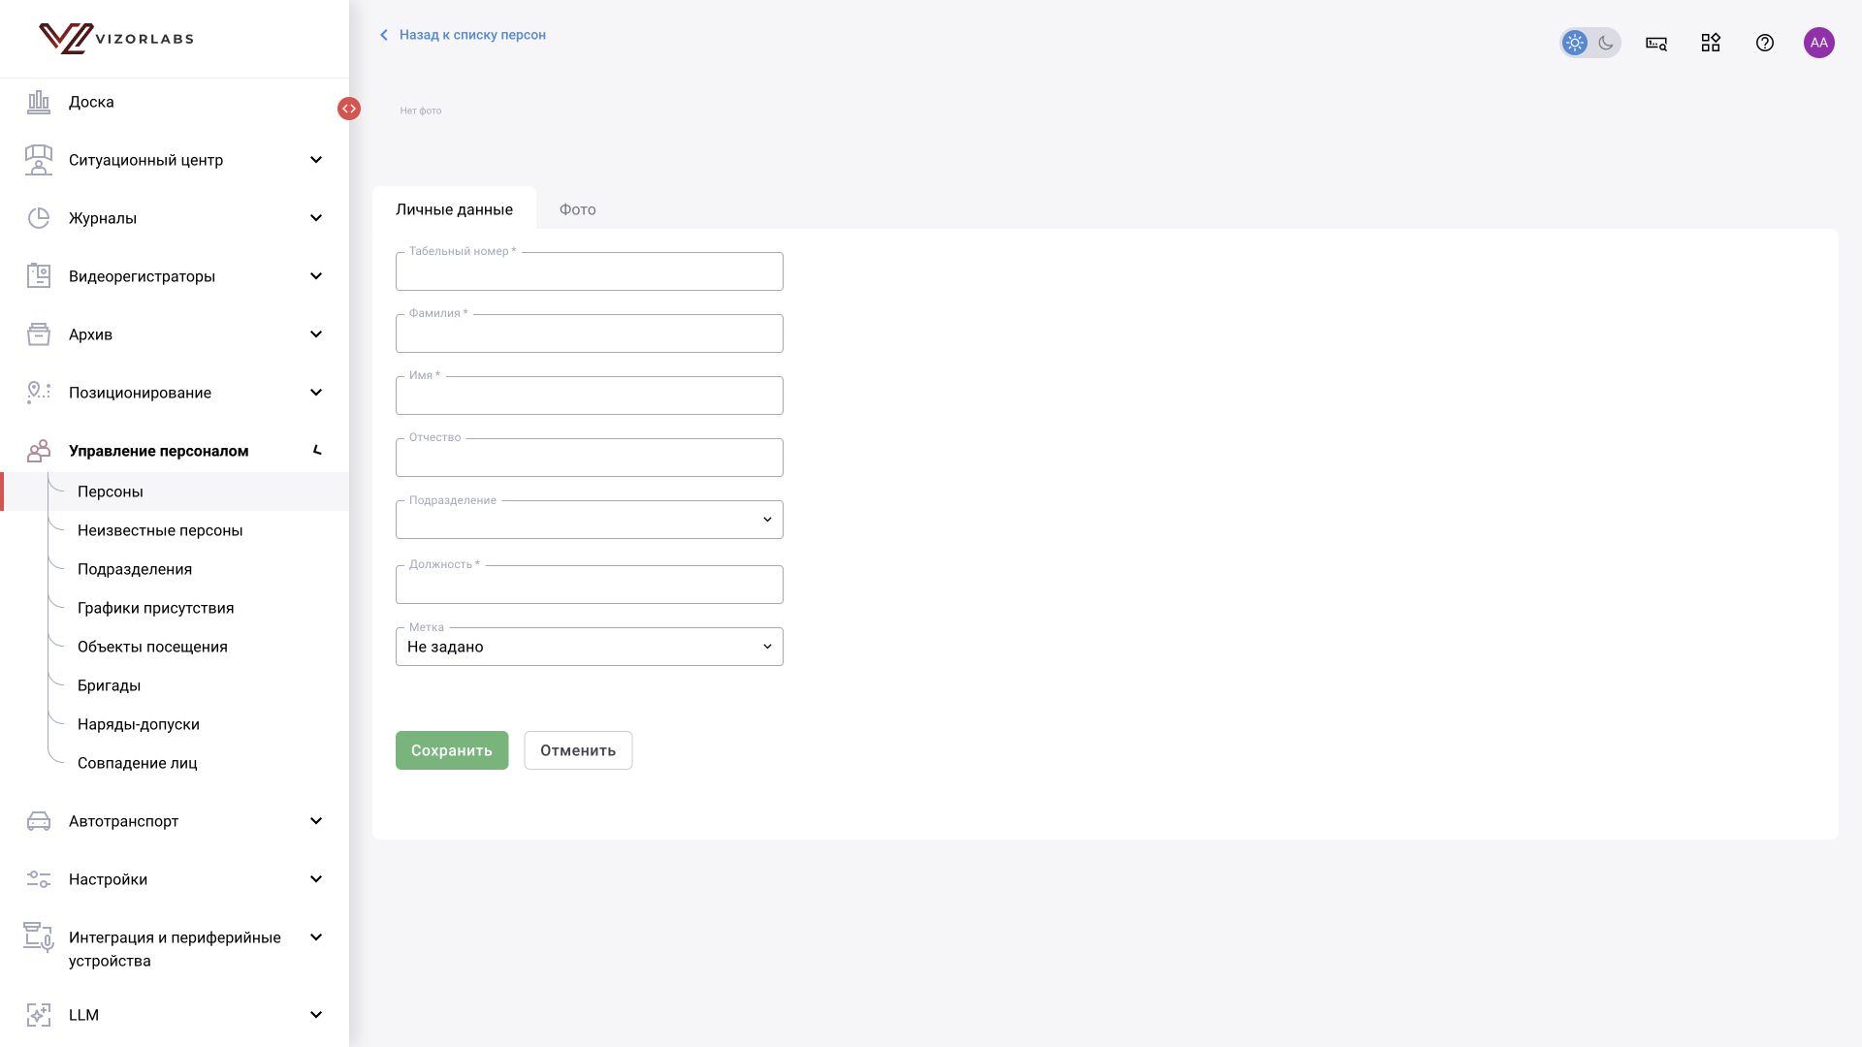
Task: Go back via Назад к списку персон
Action: (463, 35)
